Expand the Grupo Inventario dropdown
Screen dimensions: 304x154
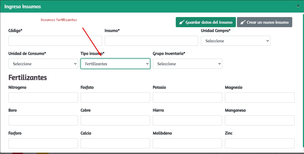point(187,64)
